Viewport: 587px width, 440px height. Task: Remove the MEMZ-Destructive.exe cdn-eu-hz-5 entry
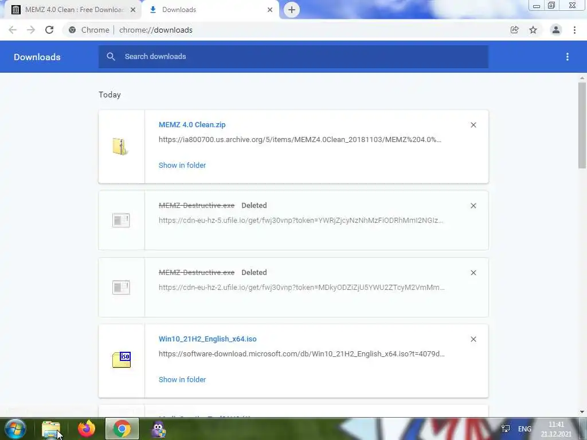coord(473,206)
